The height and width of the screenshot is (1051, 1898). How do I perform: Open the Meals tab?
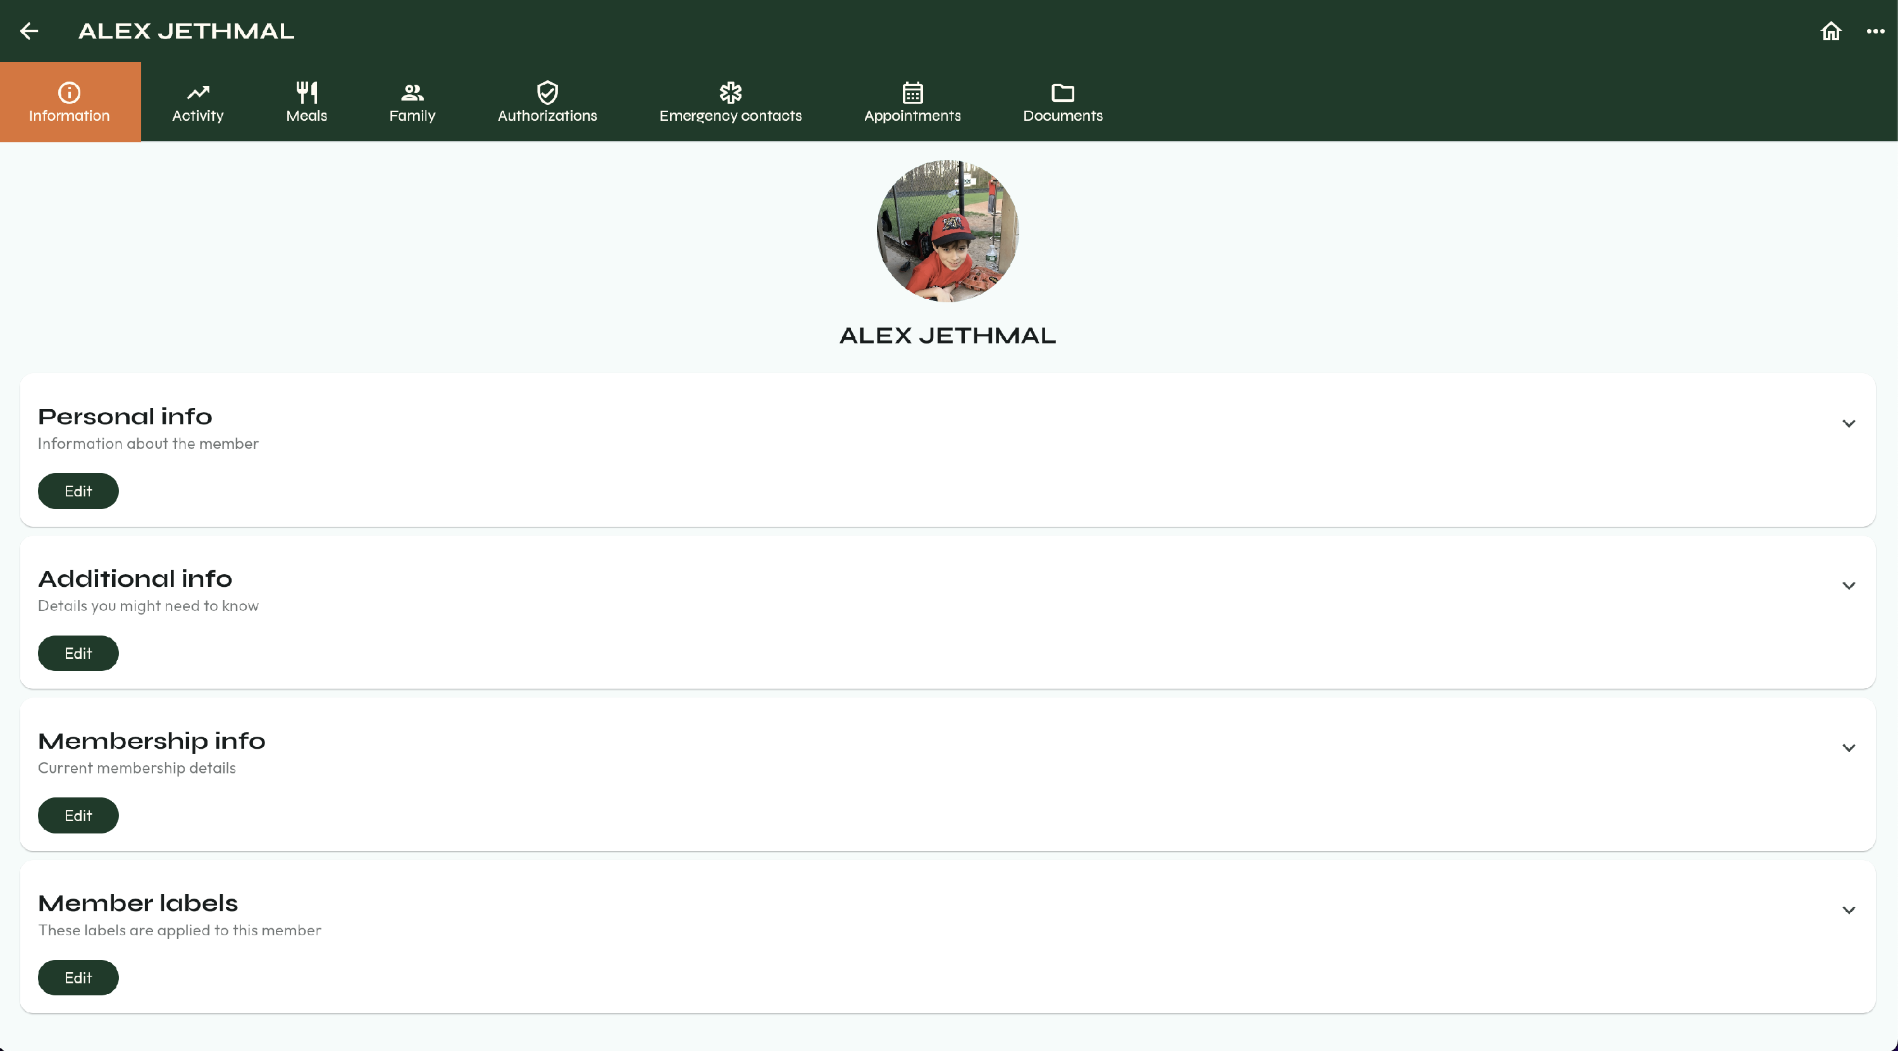pos(306,102)
